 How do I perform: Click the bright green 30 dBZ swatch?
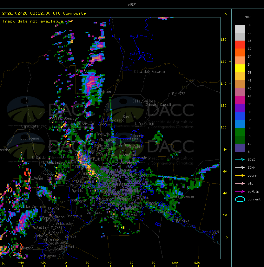(x=240, y=132)
